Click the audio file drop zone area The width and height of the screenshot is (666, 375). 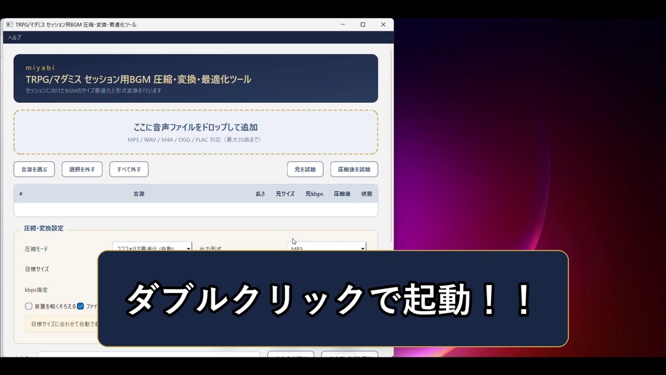(x=196, y=132)
